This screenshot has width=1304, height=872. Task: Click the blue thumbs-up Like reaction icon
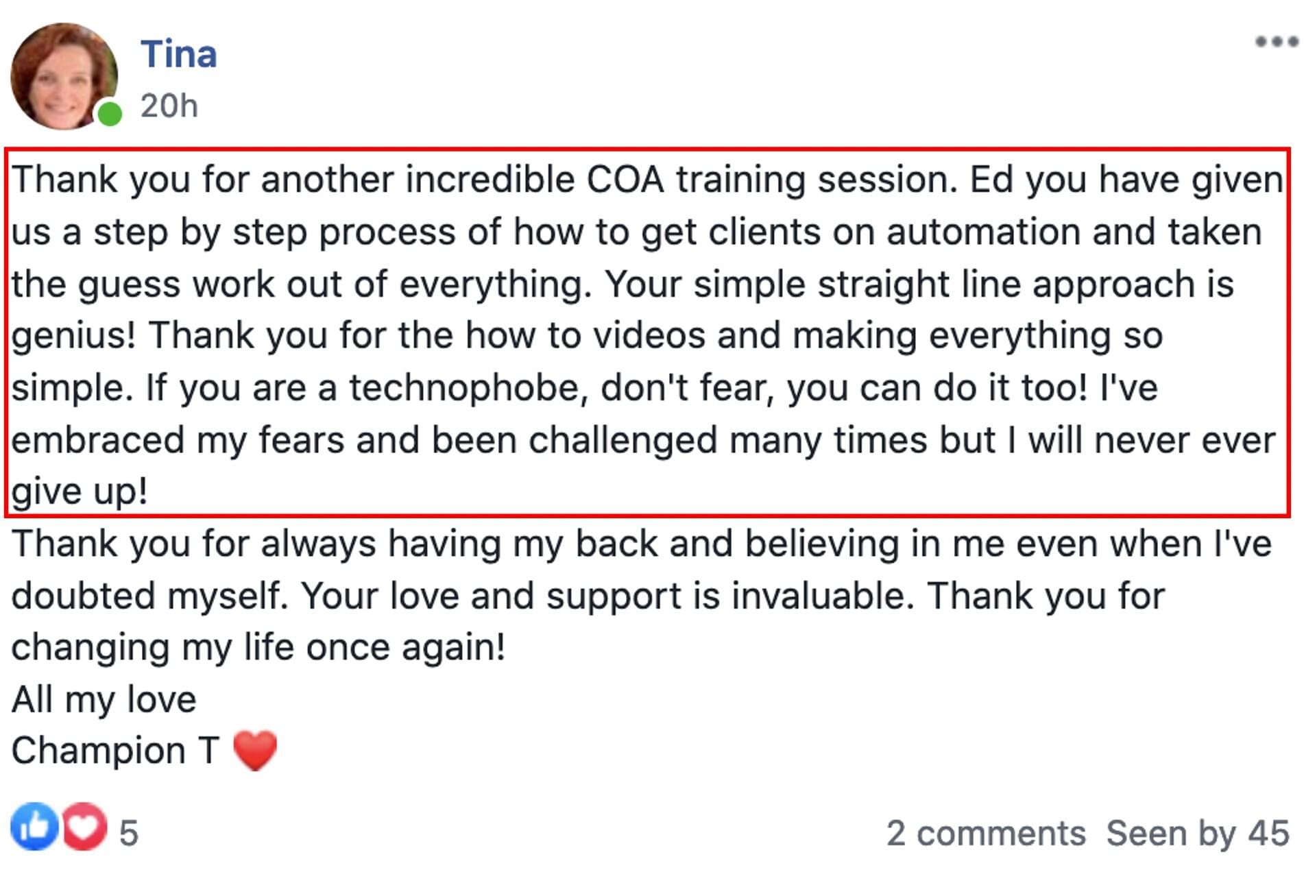click(x=34, y=825)
